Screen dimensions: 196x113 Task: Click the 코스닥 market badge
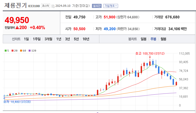pos(45,6)
